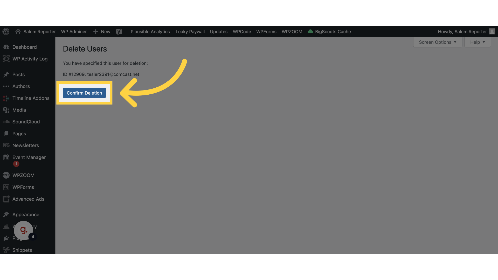
Task: Select Updates from top navigation
Action: pos(219,31)
